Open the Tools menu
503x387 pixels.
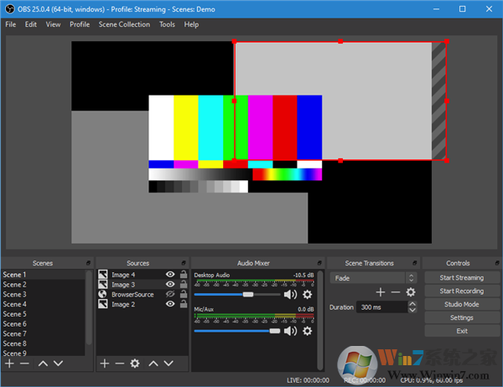pyautogui.click(x=167, y=24)
